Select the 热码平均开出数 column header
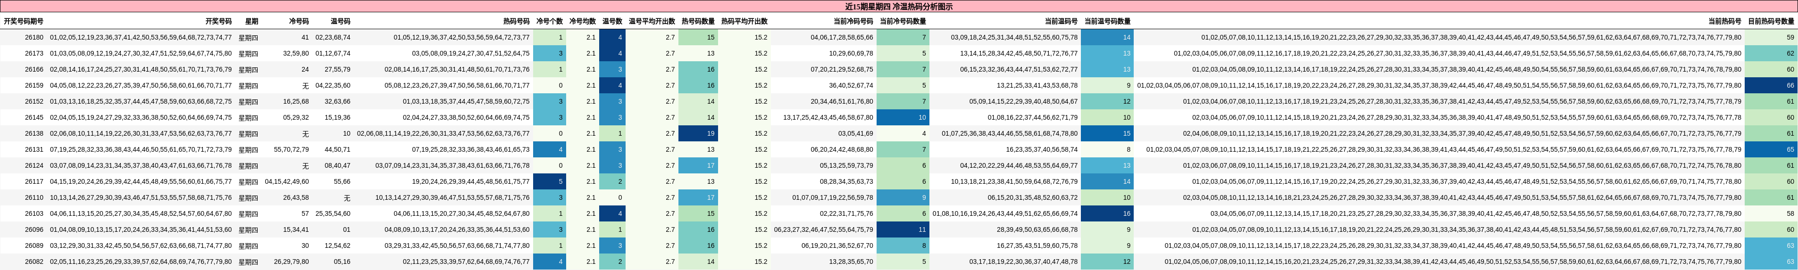Viewport: 1798px width, 270px height. (744, 22)
